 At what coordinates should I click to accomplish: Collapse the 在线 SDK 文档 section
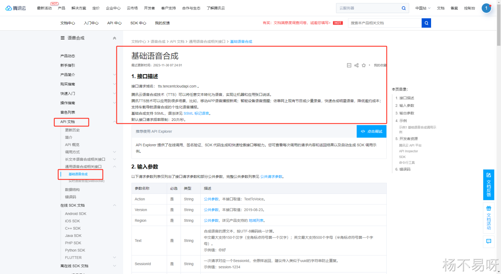coord(115,205)
